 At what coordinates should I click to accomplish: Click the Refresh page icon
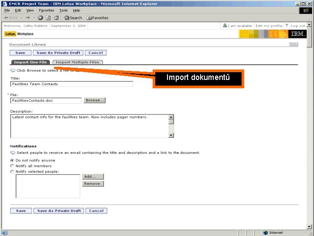click(x=48, y=18)
